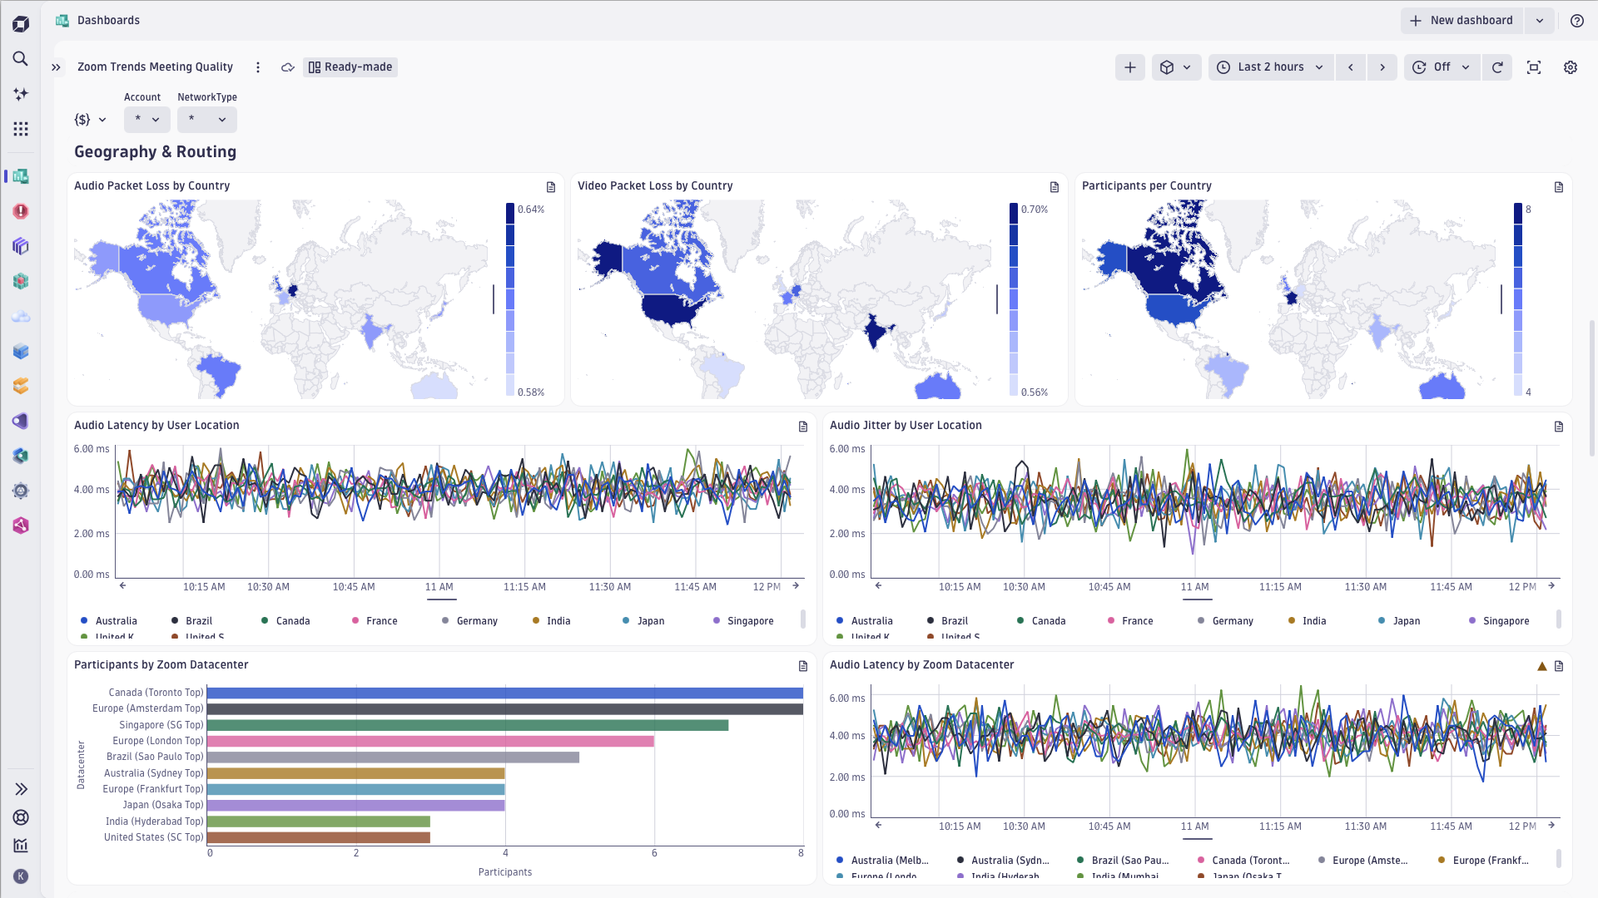Click the Zoom Trends Meeting Quality title
This screenshot has height=898, width=1598.
[155, 67]
